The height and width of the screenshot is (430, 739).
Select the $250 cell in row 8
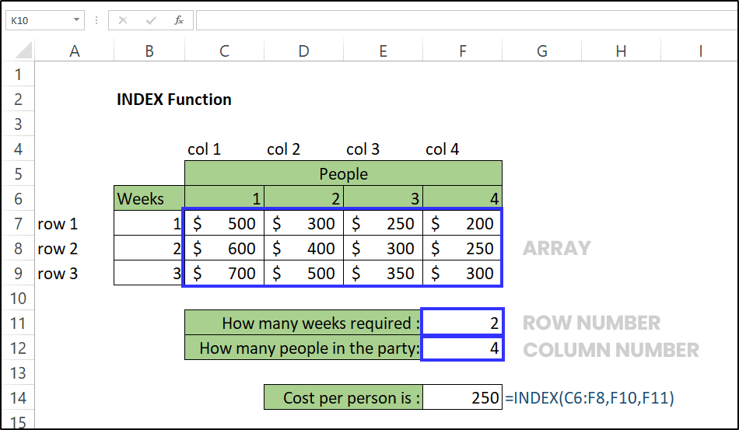click(462, 248)
